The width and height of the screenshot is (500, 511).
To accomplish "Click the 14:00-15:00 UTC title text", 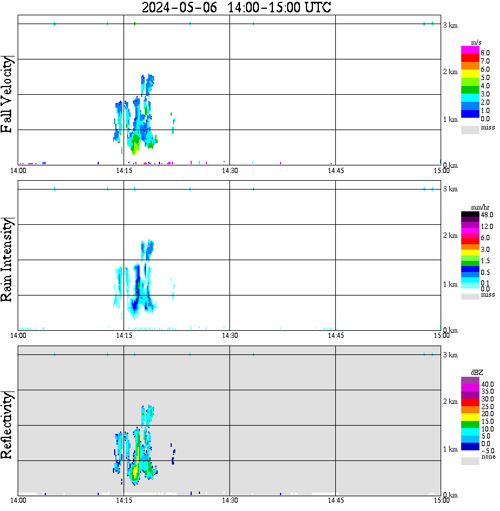I will pyautogui.click(x=279, y=7).
